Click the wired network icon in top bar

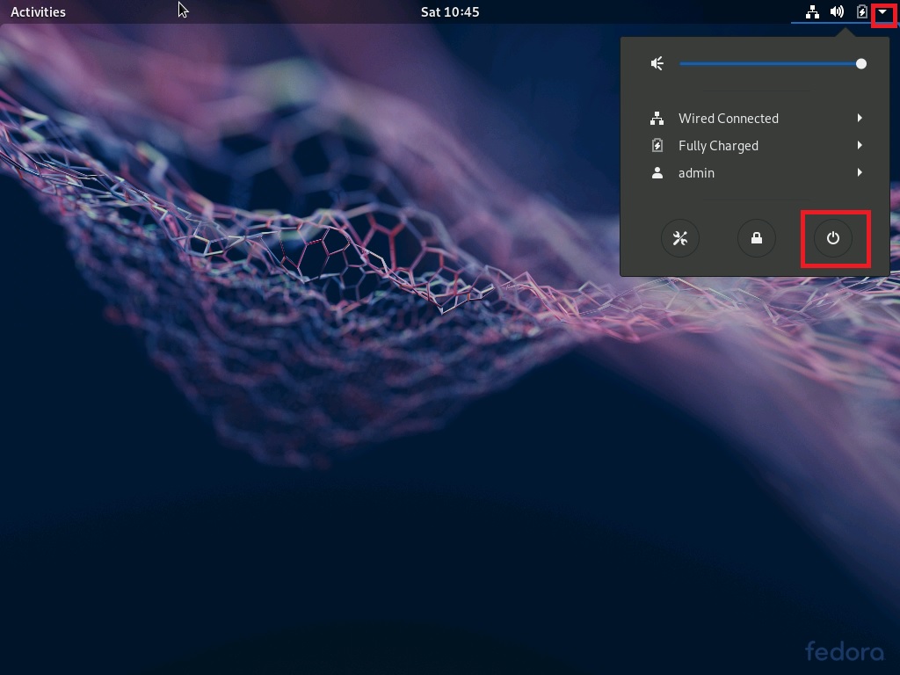coord(812,12)
